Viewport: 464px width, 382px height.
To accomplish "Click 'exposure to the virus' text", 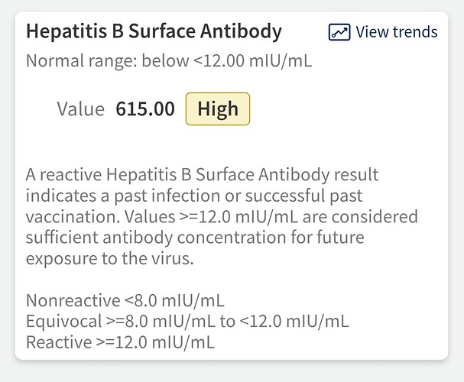I will [110, 258].
